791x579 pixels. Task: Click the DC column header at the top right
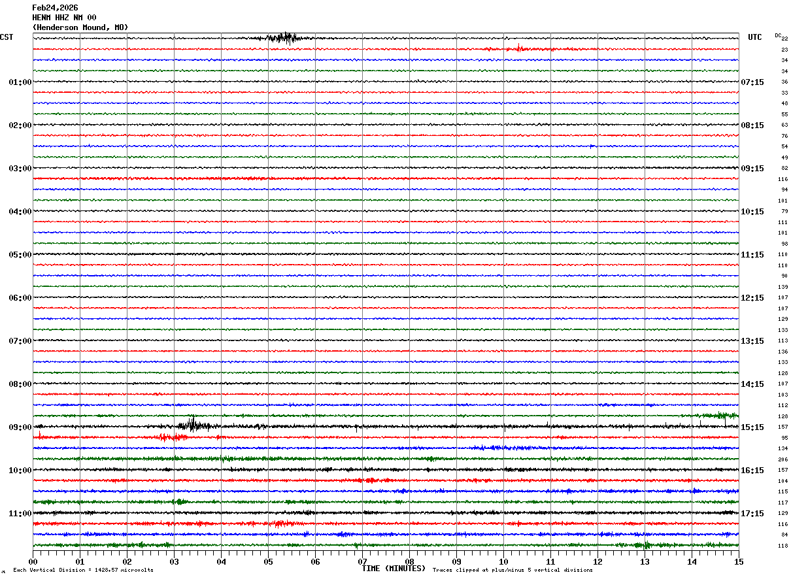click(x=778, y=35)
